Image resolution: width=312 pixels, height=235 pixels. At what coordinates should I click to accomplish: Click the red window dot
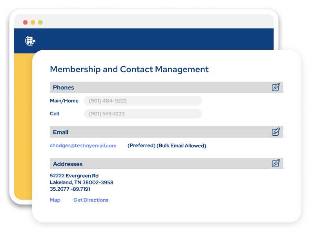(x=25, y=22)
